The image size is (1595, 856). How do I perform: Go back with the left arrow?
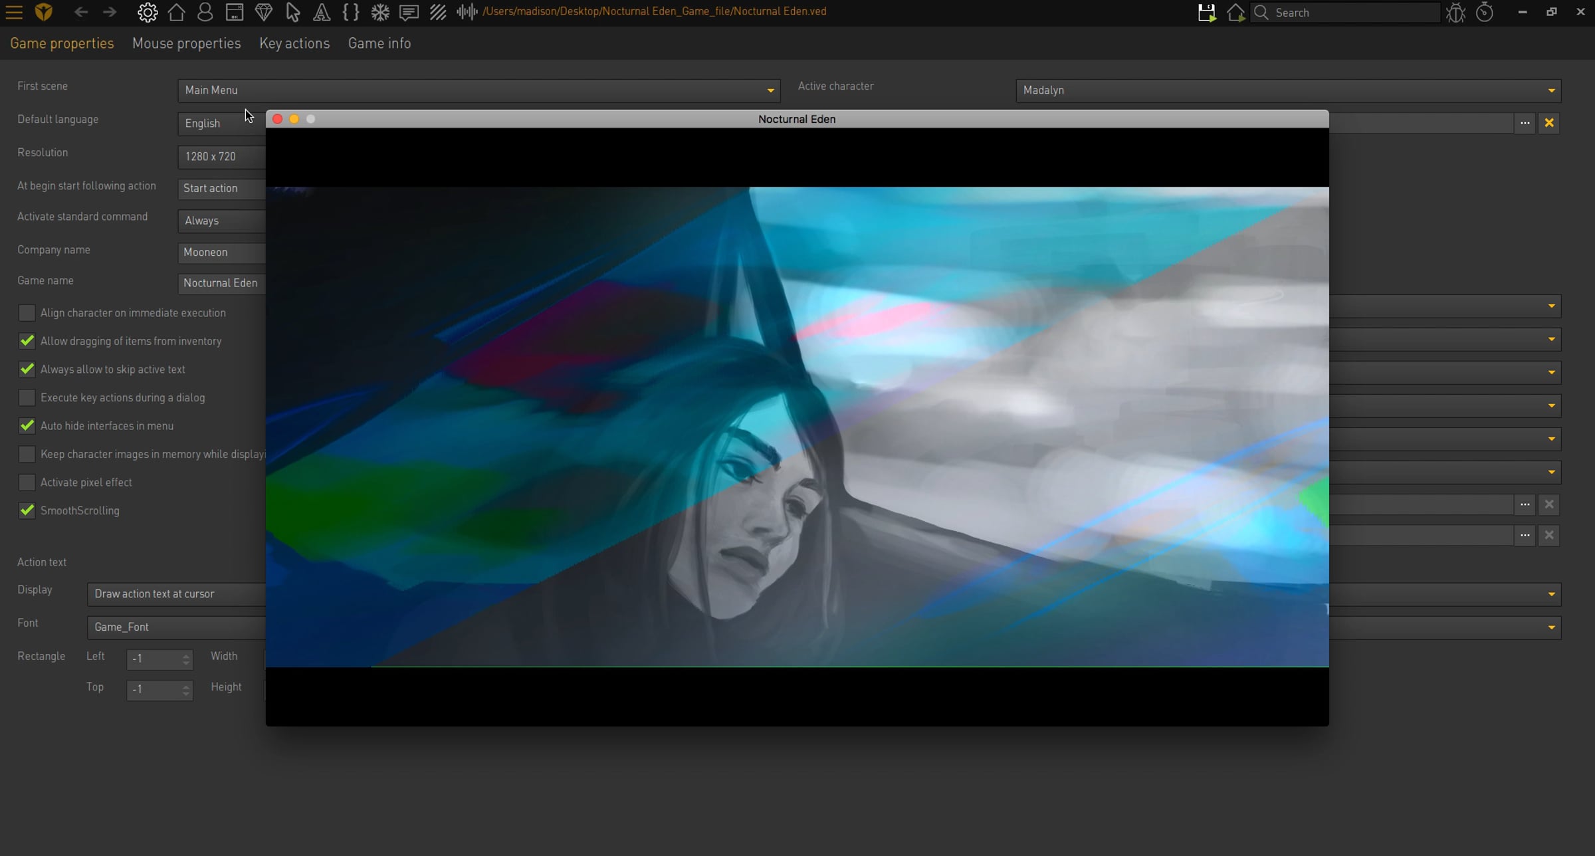pyautogui.click(x=81, y=12)
